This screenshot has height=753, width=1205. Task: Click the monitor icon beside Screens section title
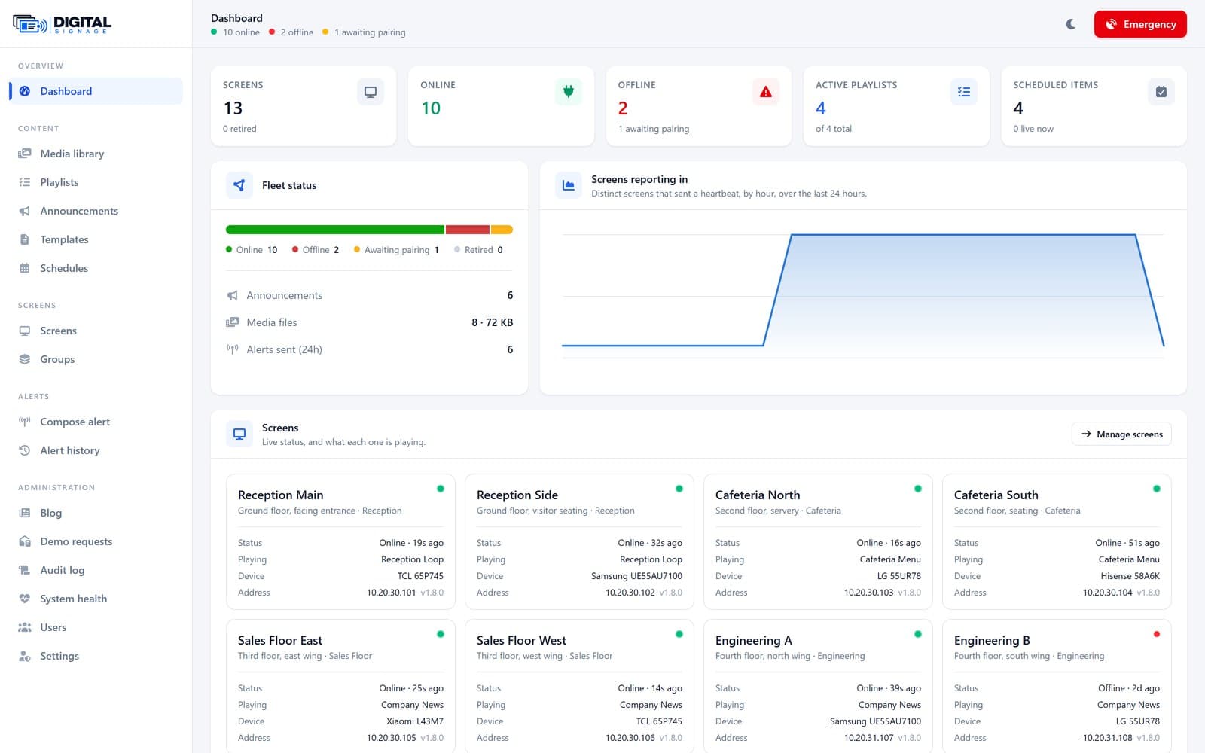(x=239, y=434)
